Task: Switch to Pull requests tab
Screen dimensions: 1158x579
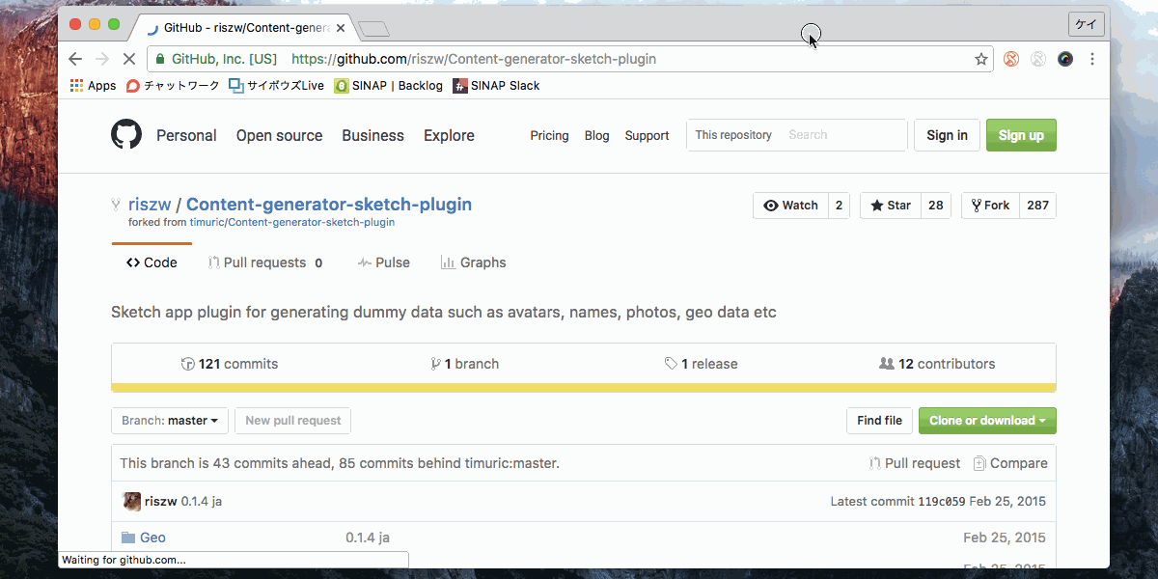Action: (x=265, y=262)
